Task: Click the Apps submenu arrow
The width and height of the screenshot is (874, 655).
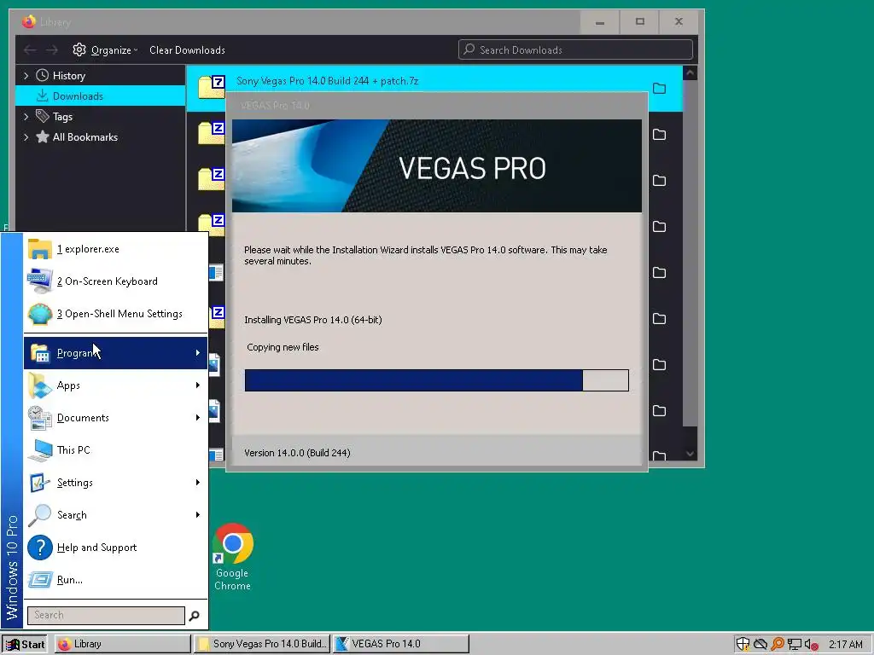Action: pos(198,385)
